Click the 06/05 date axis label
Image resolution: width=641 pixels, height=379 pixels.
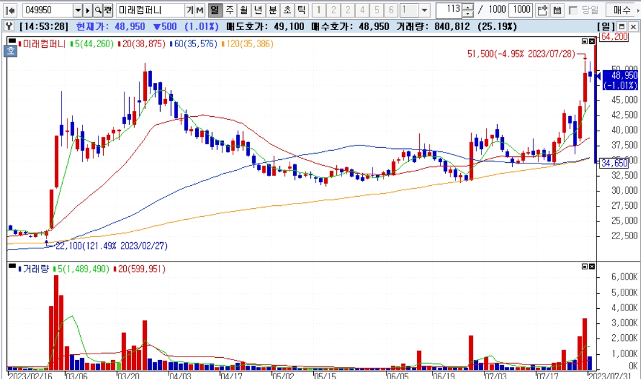(x=397, y=376)
